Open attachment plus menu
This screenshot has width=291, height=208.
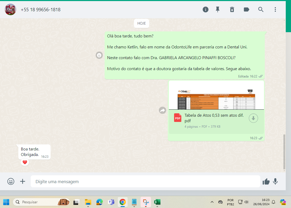(x=23, y=181)
